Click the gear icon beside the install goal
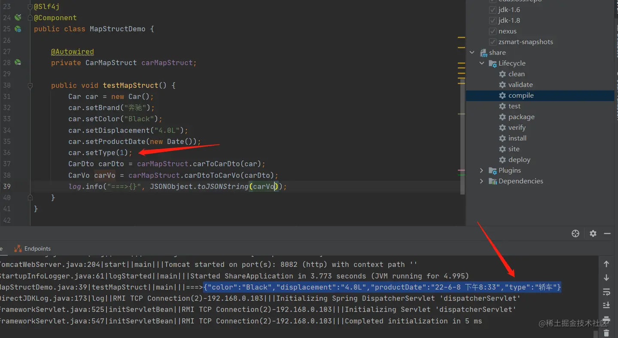The width and height of the screenshot is (618, 338). click(502, 138)
